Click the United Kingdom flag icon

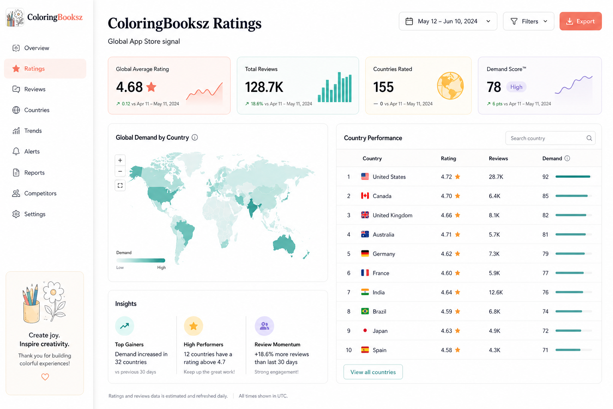pyautogui.click(x=365, y=215)
